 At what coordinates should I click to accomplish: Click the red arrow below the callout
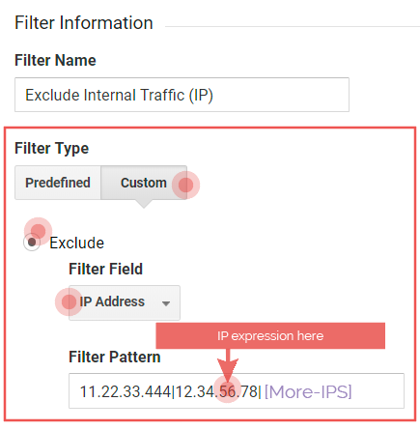[x=228, y=365]
